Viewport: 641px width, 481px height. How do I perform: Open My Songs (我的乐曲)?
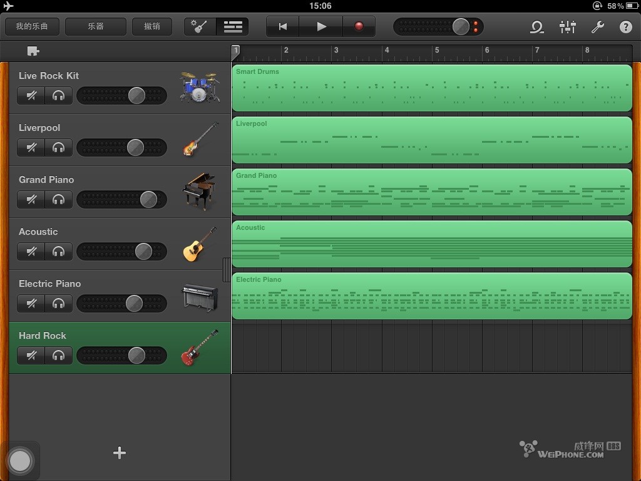coord(32,27)
